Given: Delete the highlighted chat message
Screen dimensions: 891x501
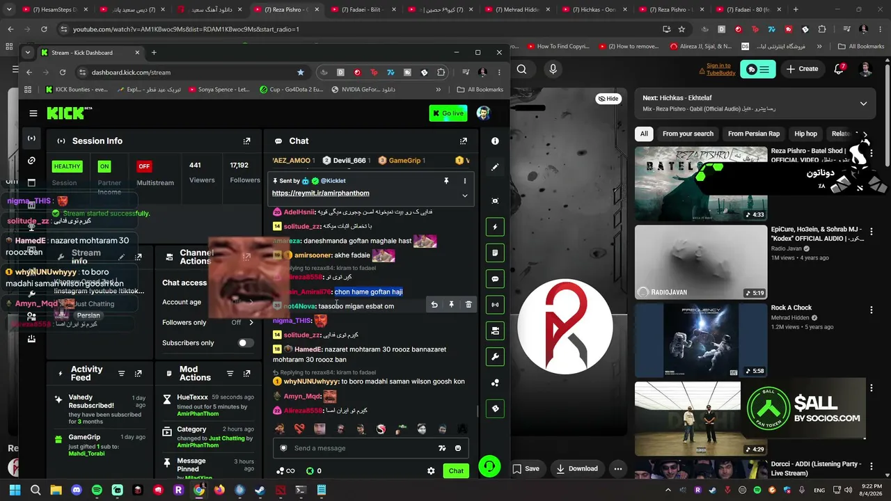Looking at the screenshot, I should tap(468, 305).
